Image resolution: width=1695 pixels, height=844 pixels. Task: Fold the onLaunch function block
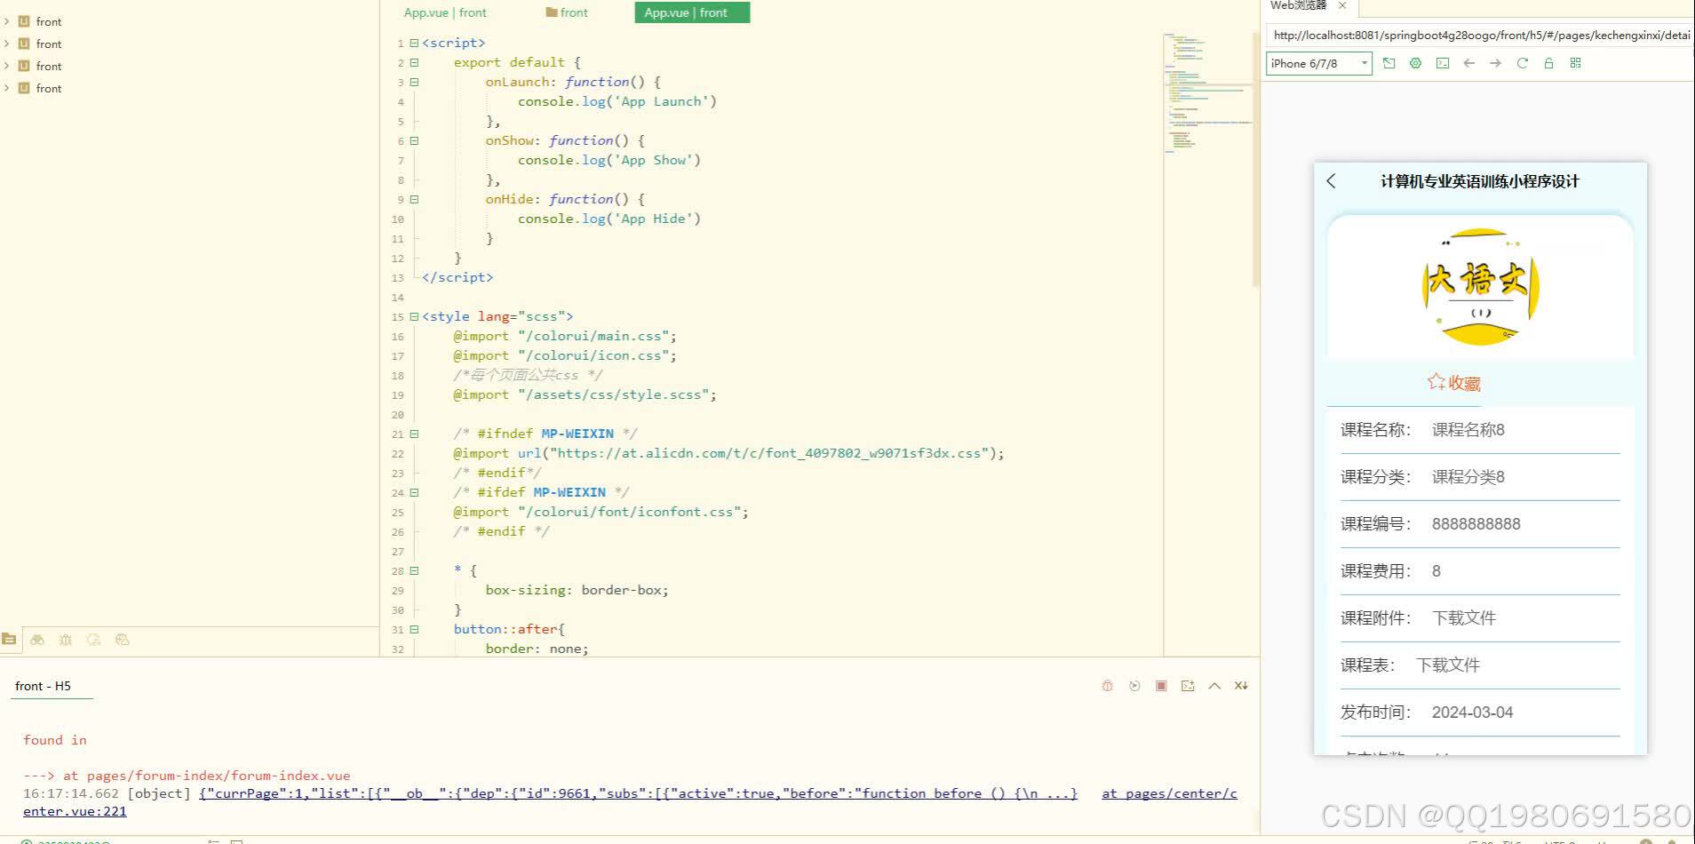(414, 82)
